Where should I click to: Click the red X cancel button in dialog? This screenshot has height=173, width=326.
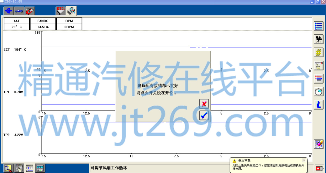[204, 104]
